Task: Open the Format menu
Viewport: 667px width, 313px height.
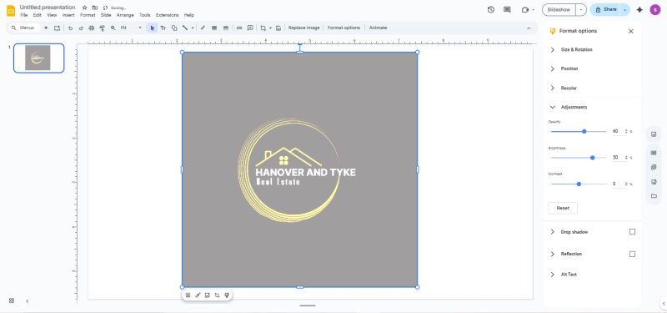Action: [x=88, y=15]
